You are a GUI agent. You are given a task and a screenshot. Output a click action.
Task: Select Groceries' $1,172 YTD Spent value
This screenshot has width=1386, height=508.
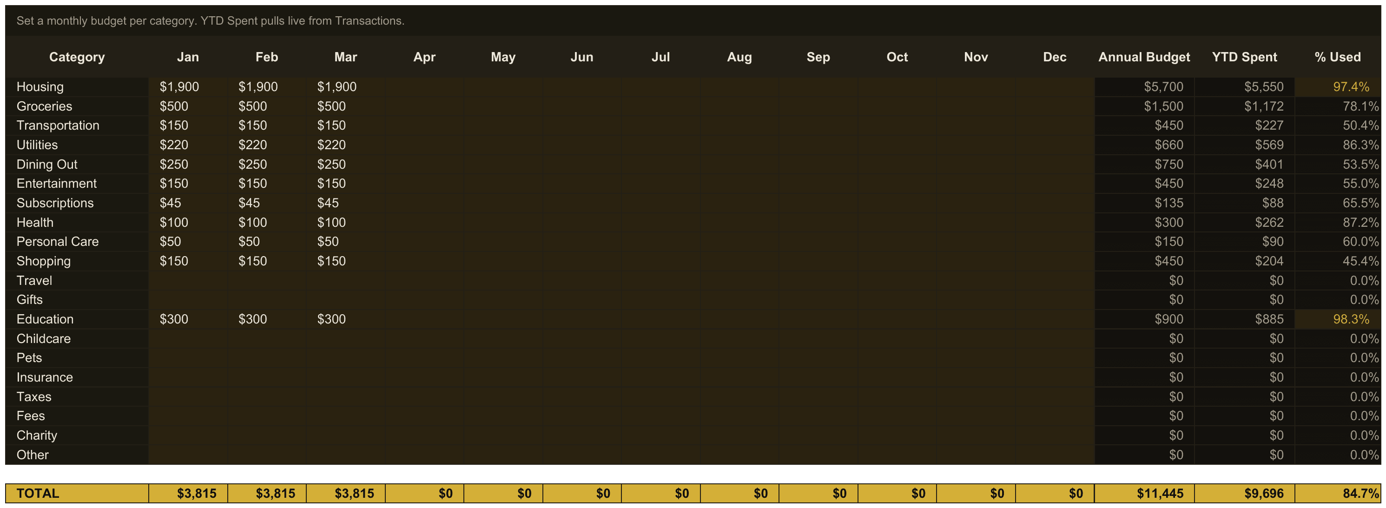1263,106
